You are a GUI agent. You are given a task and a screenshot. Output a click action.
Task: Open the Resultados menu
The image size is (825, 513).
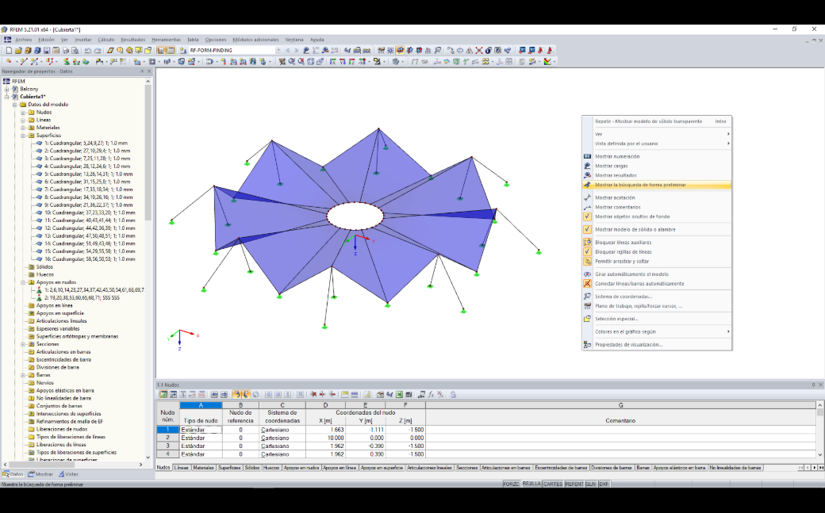click(x=132, y=40)
